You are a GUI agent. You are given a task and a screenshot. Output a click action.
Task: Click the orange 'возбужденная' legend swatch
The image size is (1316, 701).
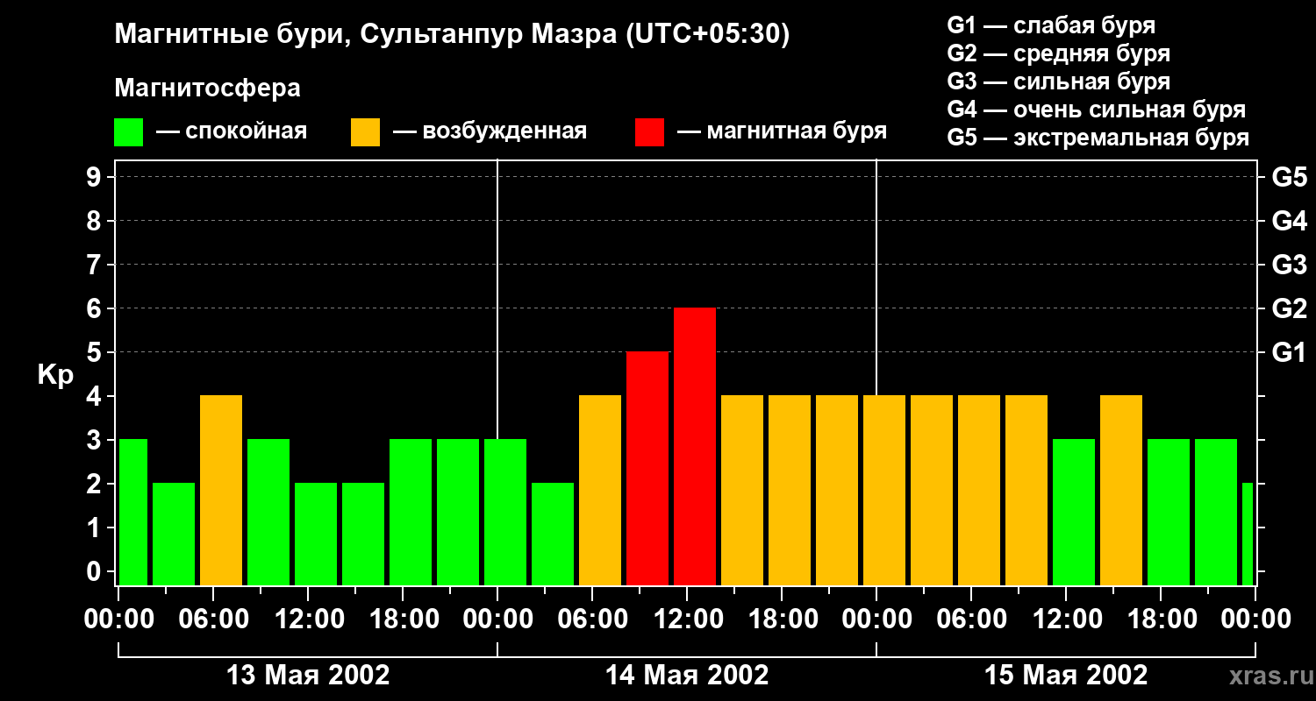click(x=365, y=132)
